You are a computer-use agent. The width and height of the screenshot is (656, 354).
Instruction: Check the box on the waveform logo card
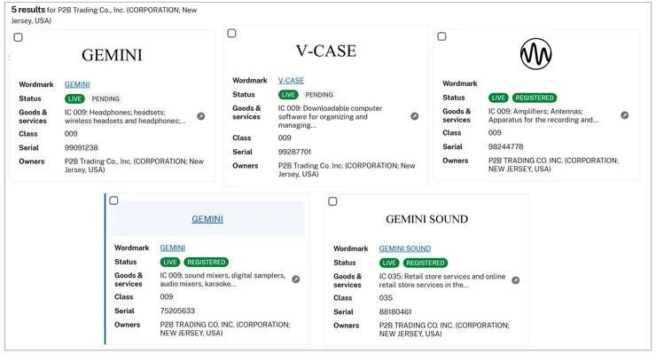pyautogui.click(x=441, y=36)
